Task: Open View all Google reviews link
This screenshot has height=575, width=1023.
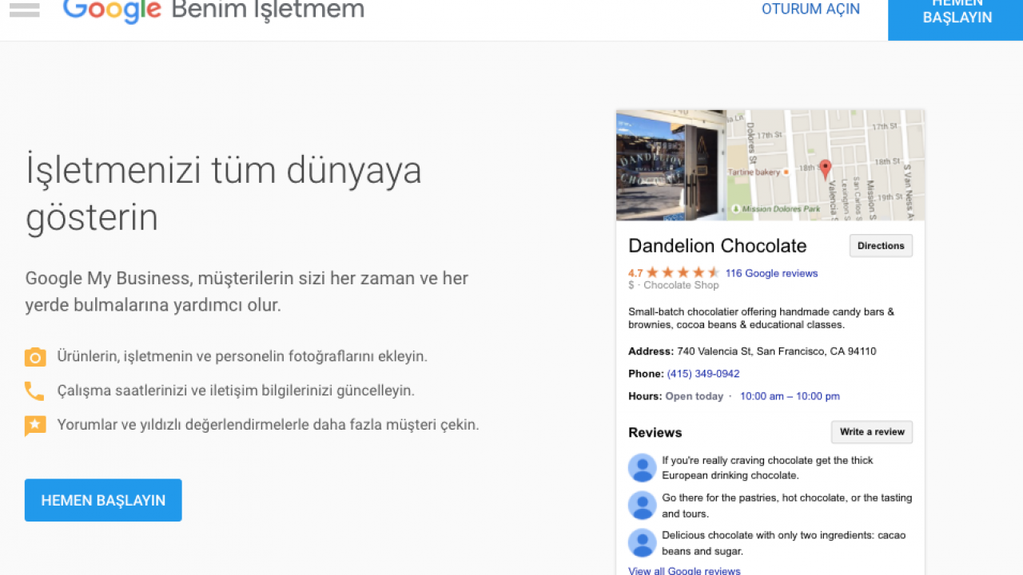Action: pos(684,570)
